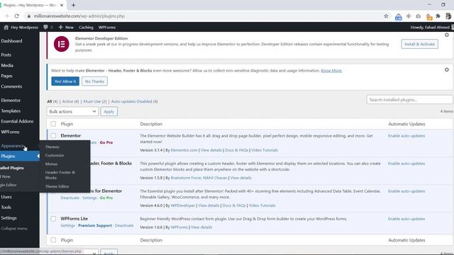The image size is (454, 255).
Task: Open the Caching admin bar menu
Action: (86, 27)
